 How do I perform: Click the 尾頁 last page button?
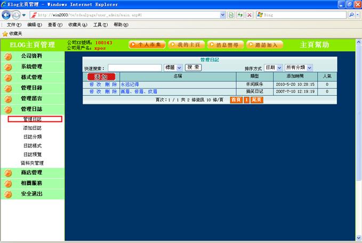[x=256, y=100]
